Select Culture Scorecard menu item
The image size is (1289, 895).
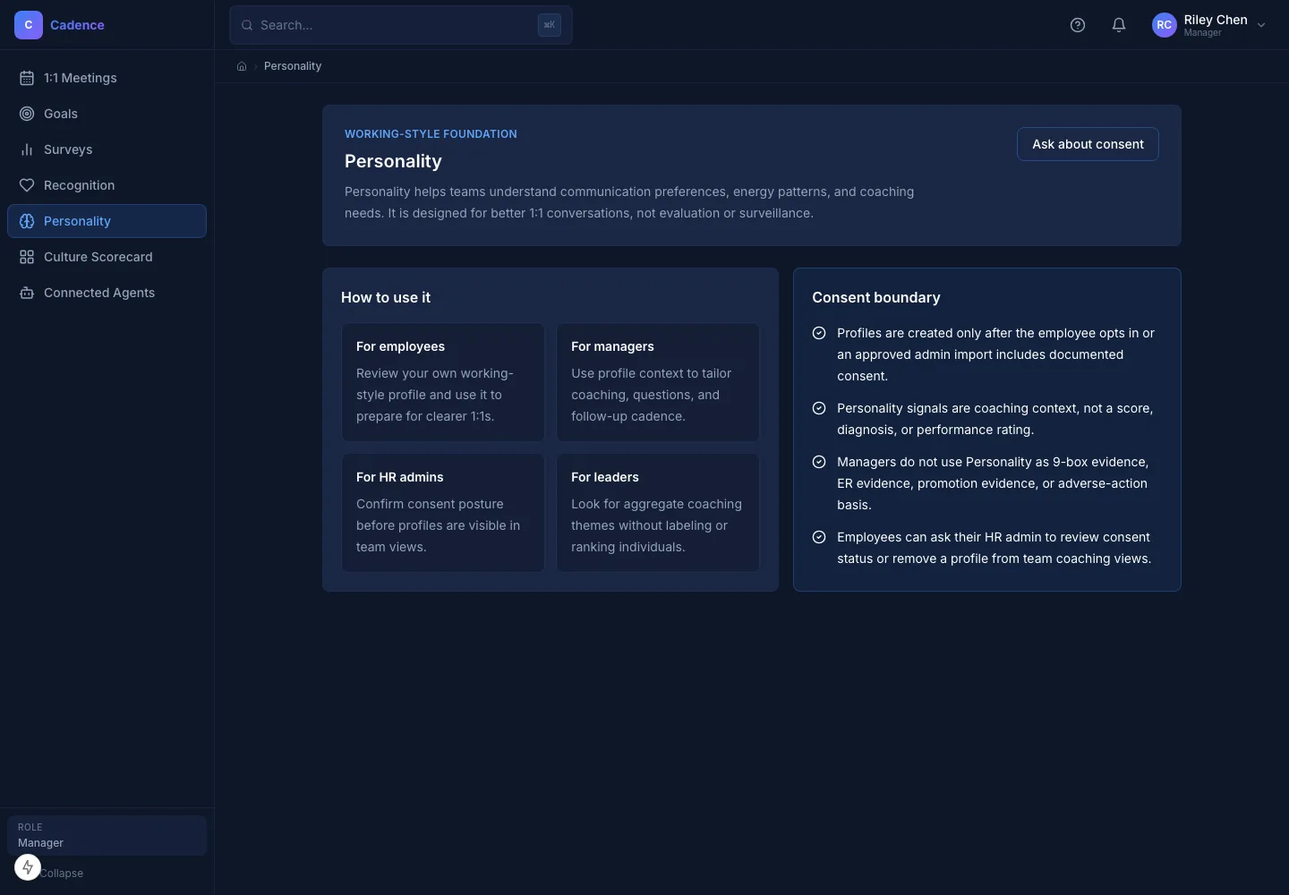107,257
